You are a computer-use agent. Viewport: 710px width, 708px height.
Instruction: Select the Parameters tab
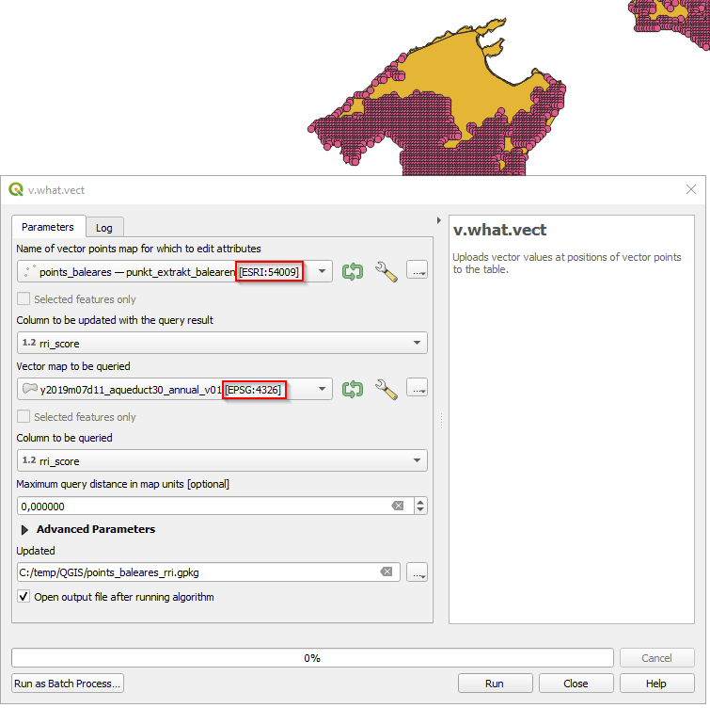pos(48,227)
